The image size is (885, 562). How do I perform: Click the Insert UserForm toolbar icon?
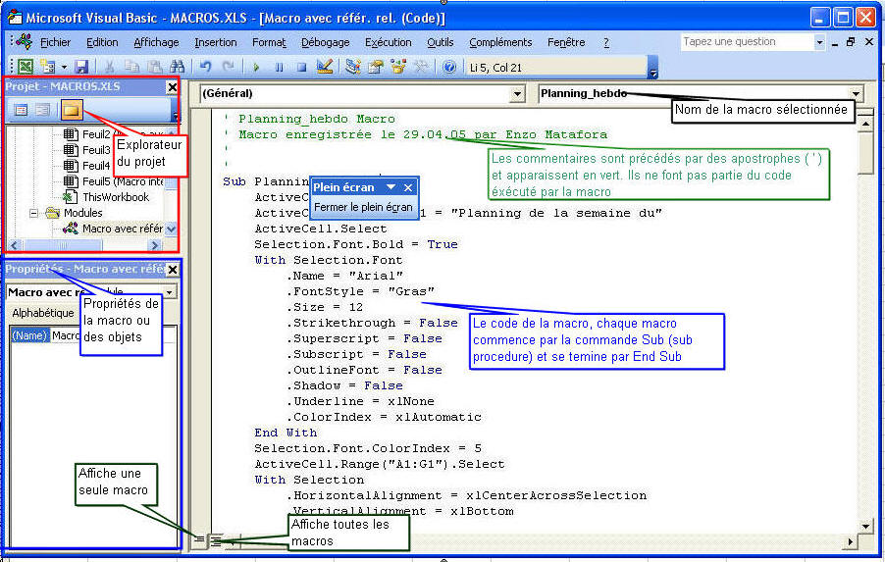[x=48, y=67]
